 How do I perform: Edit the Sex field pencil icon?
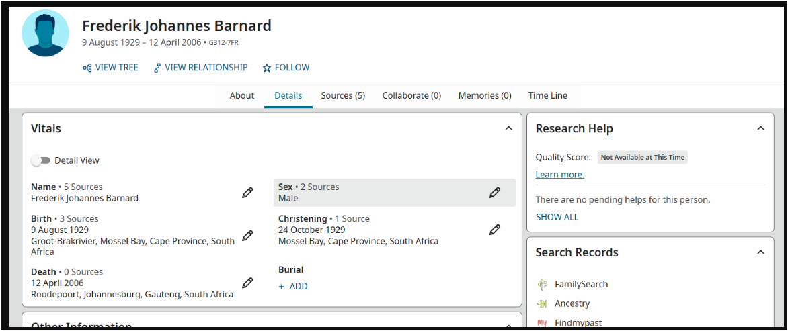pos(495,193)
